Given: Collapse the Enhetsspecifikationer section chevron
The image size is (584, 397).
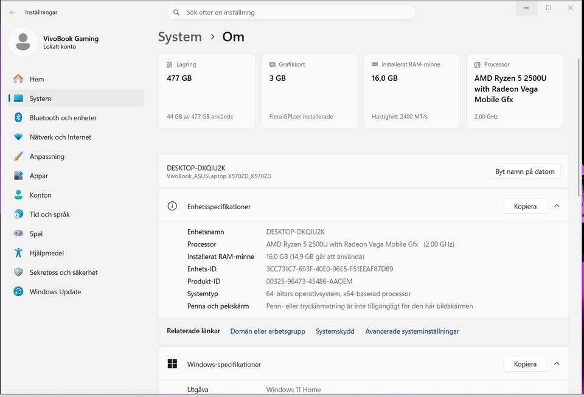Looking at the screenshot, I should tap(557, 206).
